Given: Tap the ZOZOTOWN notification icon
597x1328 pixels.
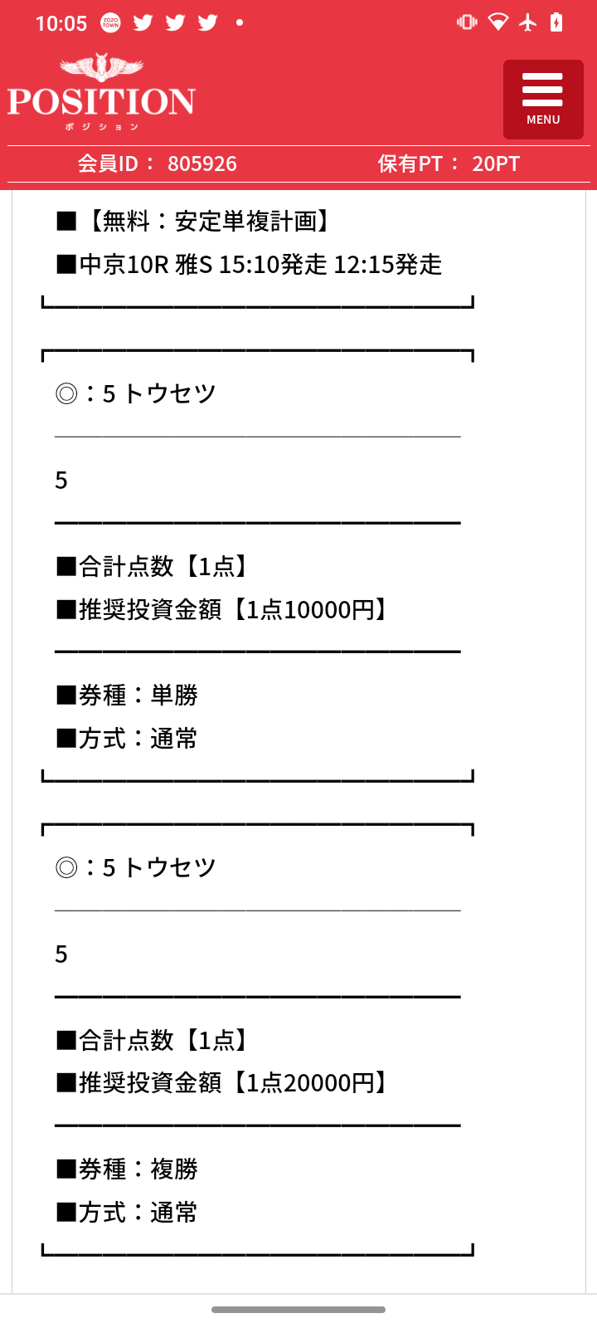Looking at the screenshot, I should pos(110,23).
